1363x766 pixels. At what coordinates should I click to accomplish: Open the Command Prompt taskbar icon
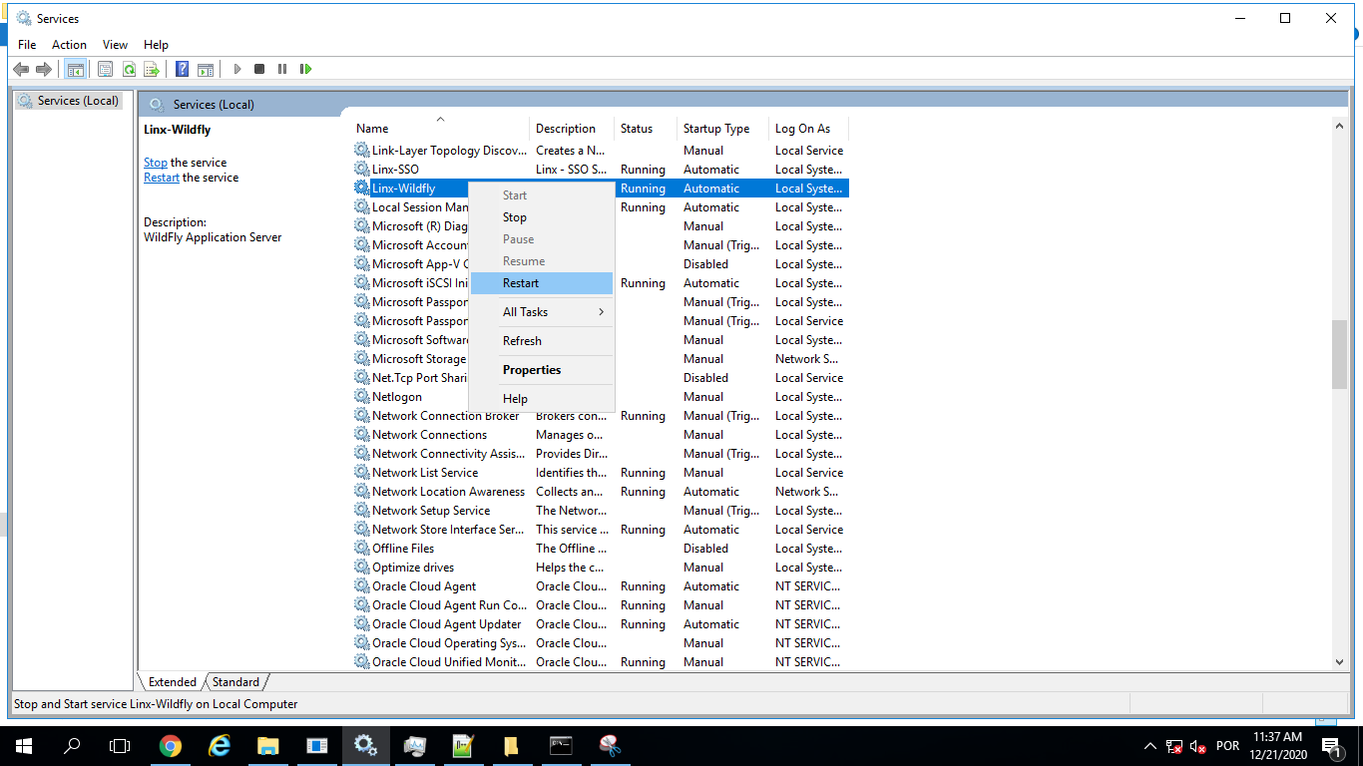pyautogui.click(x=561, y=746)
